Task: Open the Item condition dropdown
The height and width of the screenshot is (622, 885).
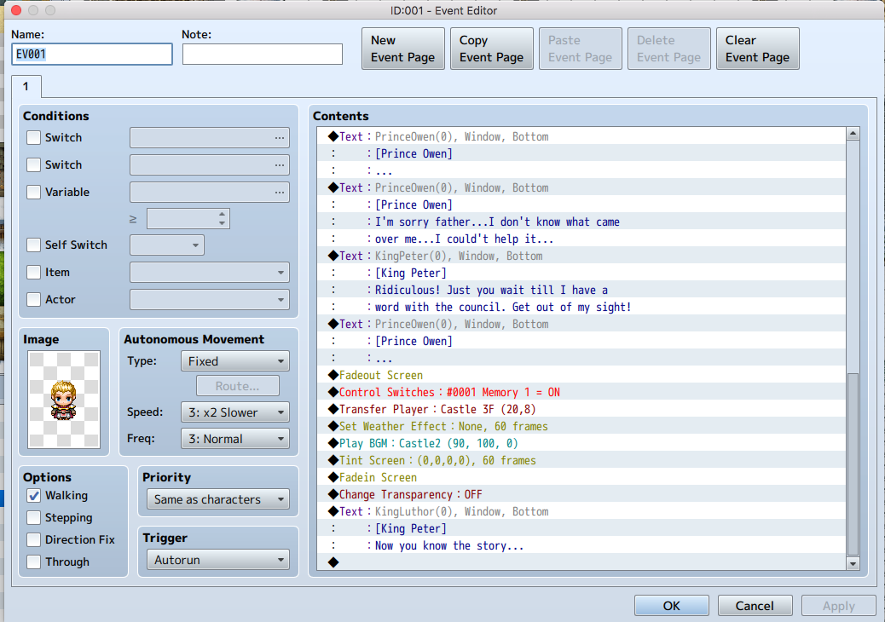Action: [x=210, y=273]
